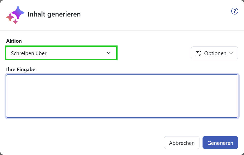Click the Optionen text label

(x=215, y=53)
